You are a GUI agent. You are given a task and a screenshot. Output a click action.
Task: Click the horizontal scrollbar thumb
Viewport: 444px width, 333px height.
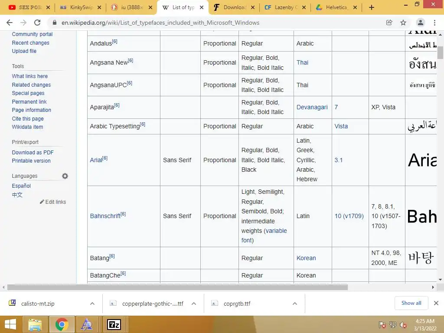point(177,287)
